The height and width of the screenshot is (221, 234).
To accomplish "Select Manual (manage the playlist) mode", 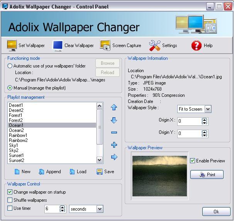I will [10, 88].
